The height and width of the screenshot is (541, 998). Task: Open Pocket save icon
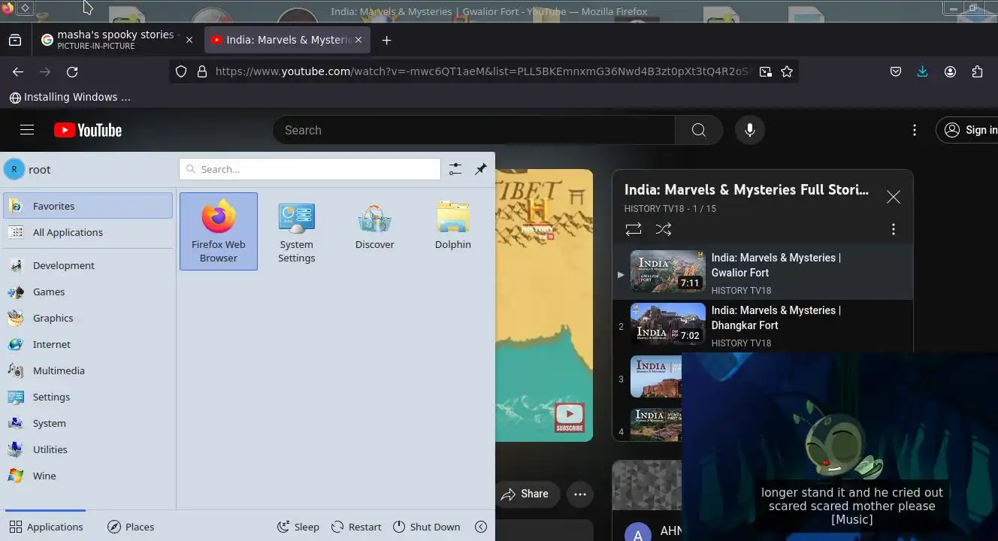(896, 71)
